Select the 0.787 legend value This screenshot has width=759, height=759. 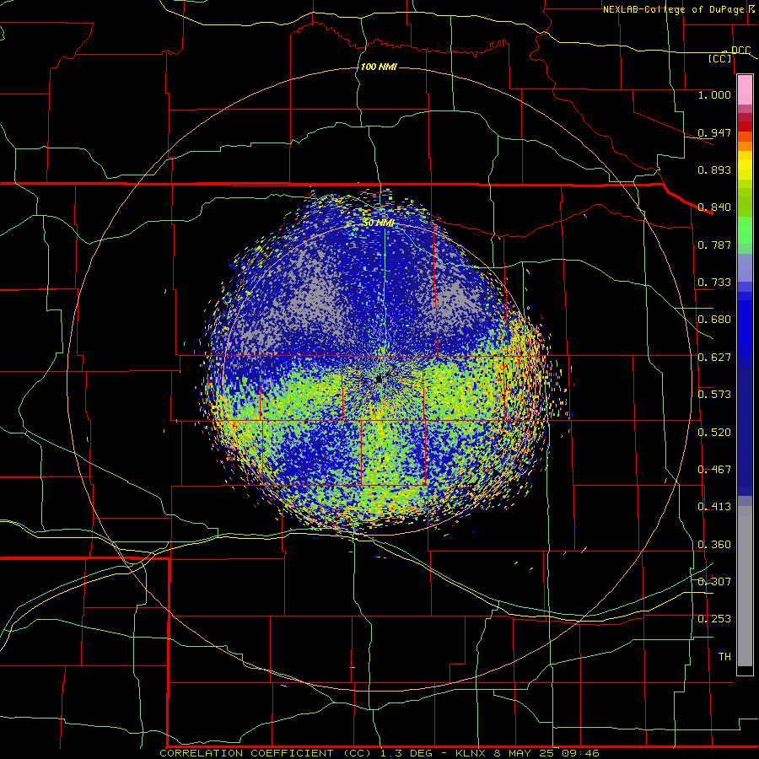point(714,245)
